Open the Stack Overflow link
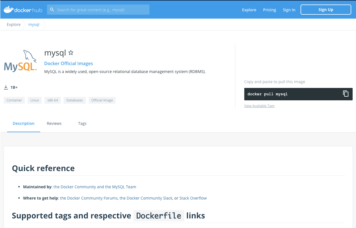 pyautogui.click(x=193, y=198)
